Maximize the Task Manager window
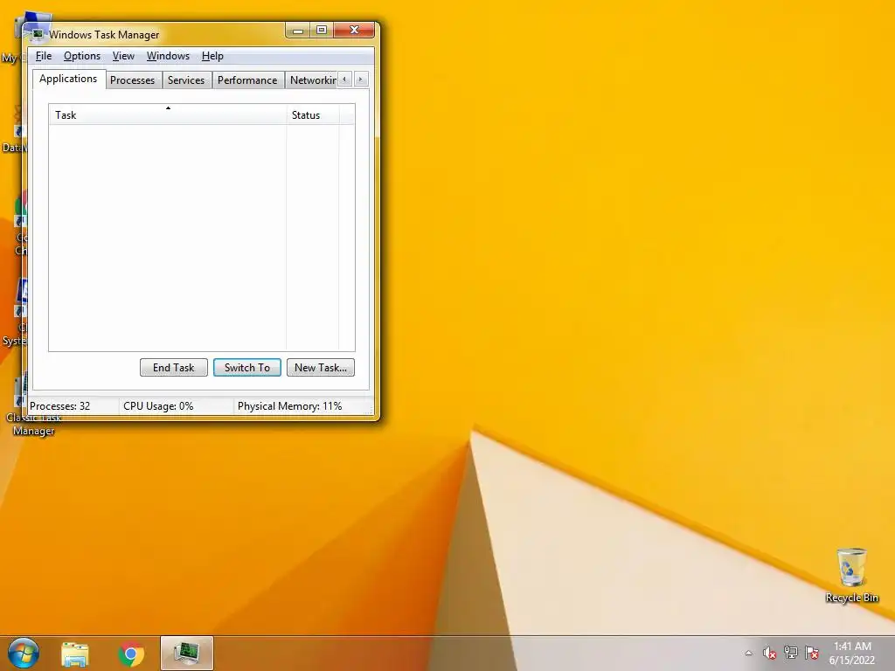The image size is (895, 671). pos(322,31)
